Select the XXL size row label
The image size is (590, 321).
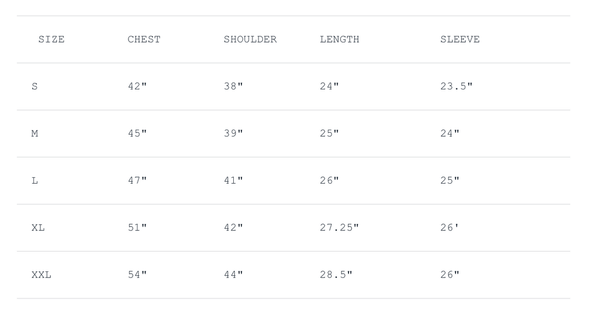[41, 275]
